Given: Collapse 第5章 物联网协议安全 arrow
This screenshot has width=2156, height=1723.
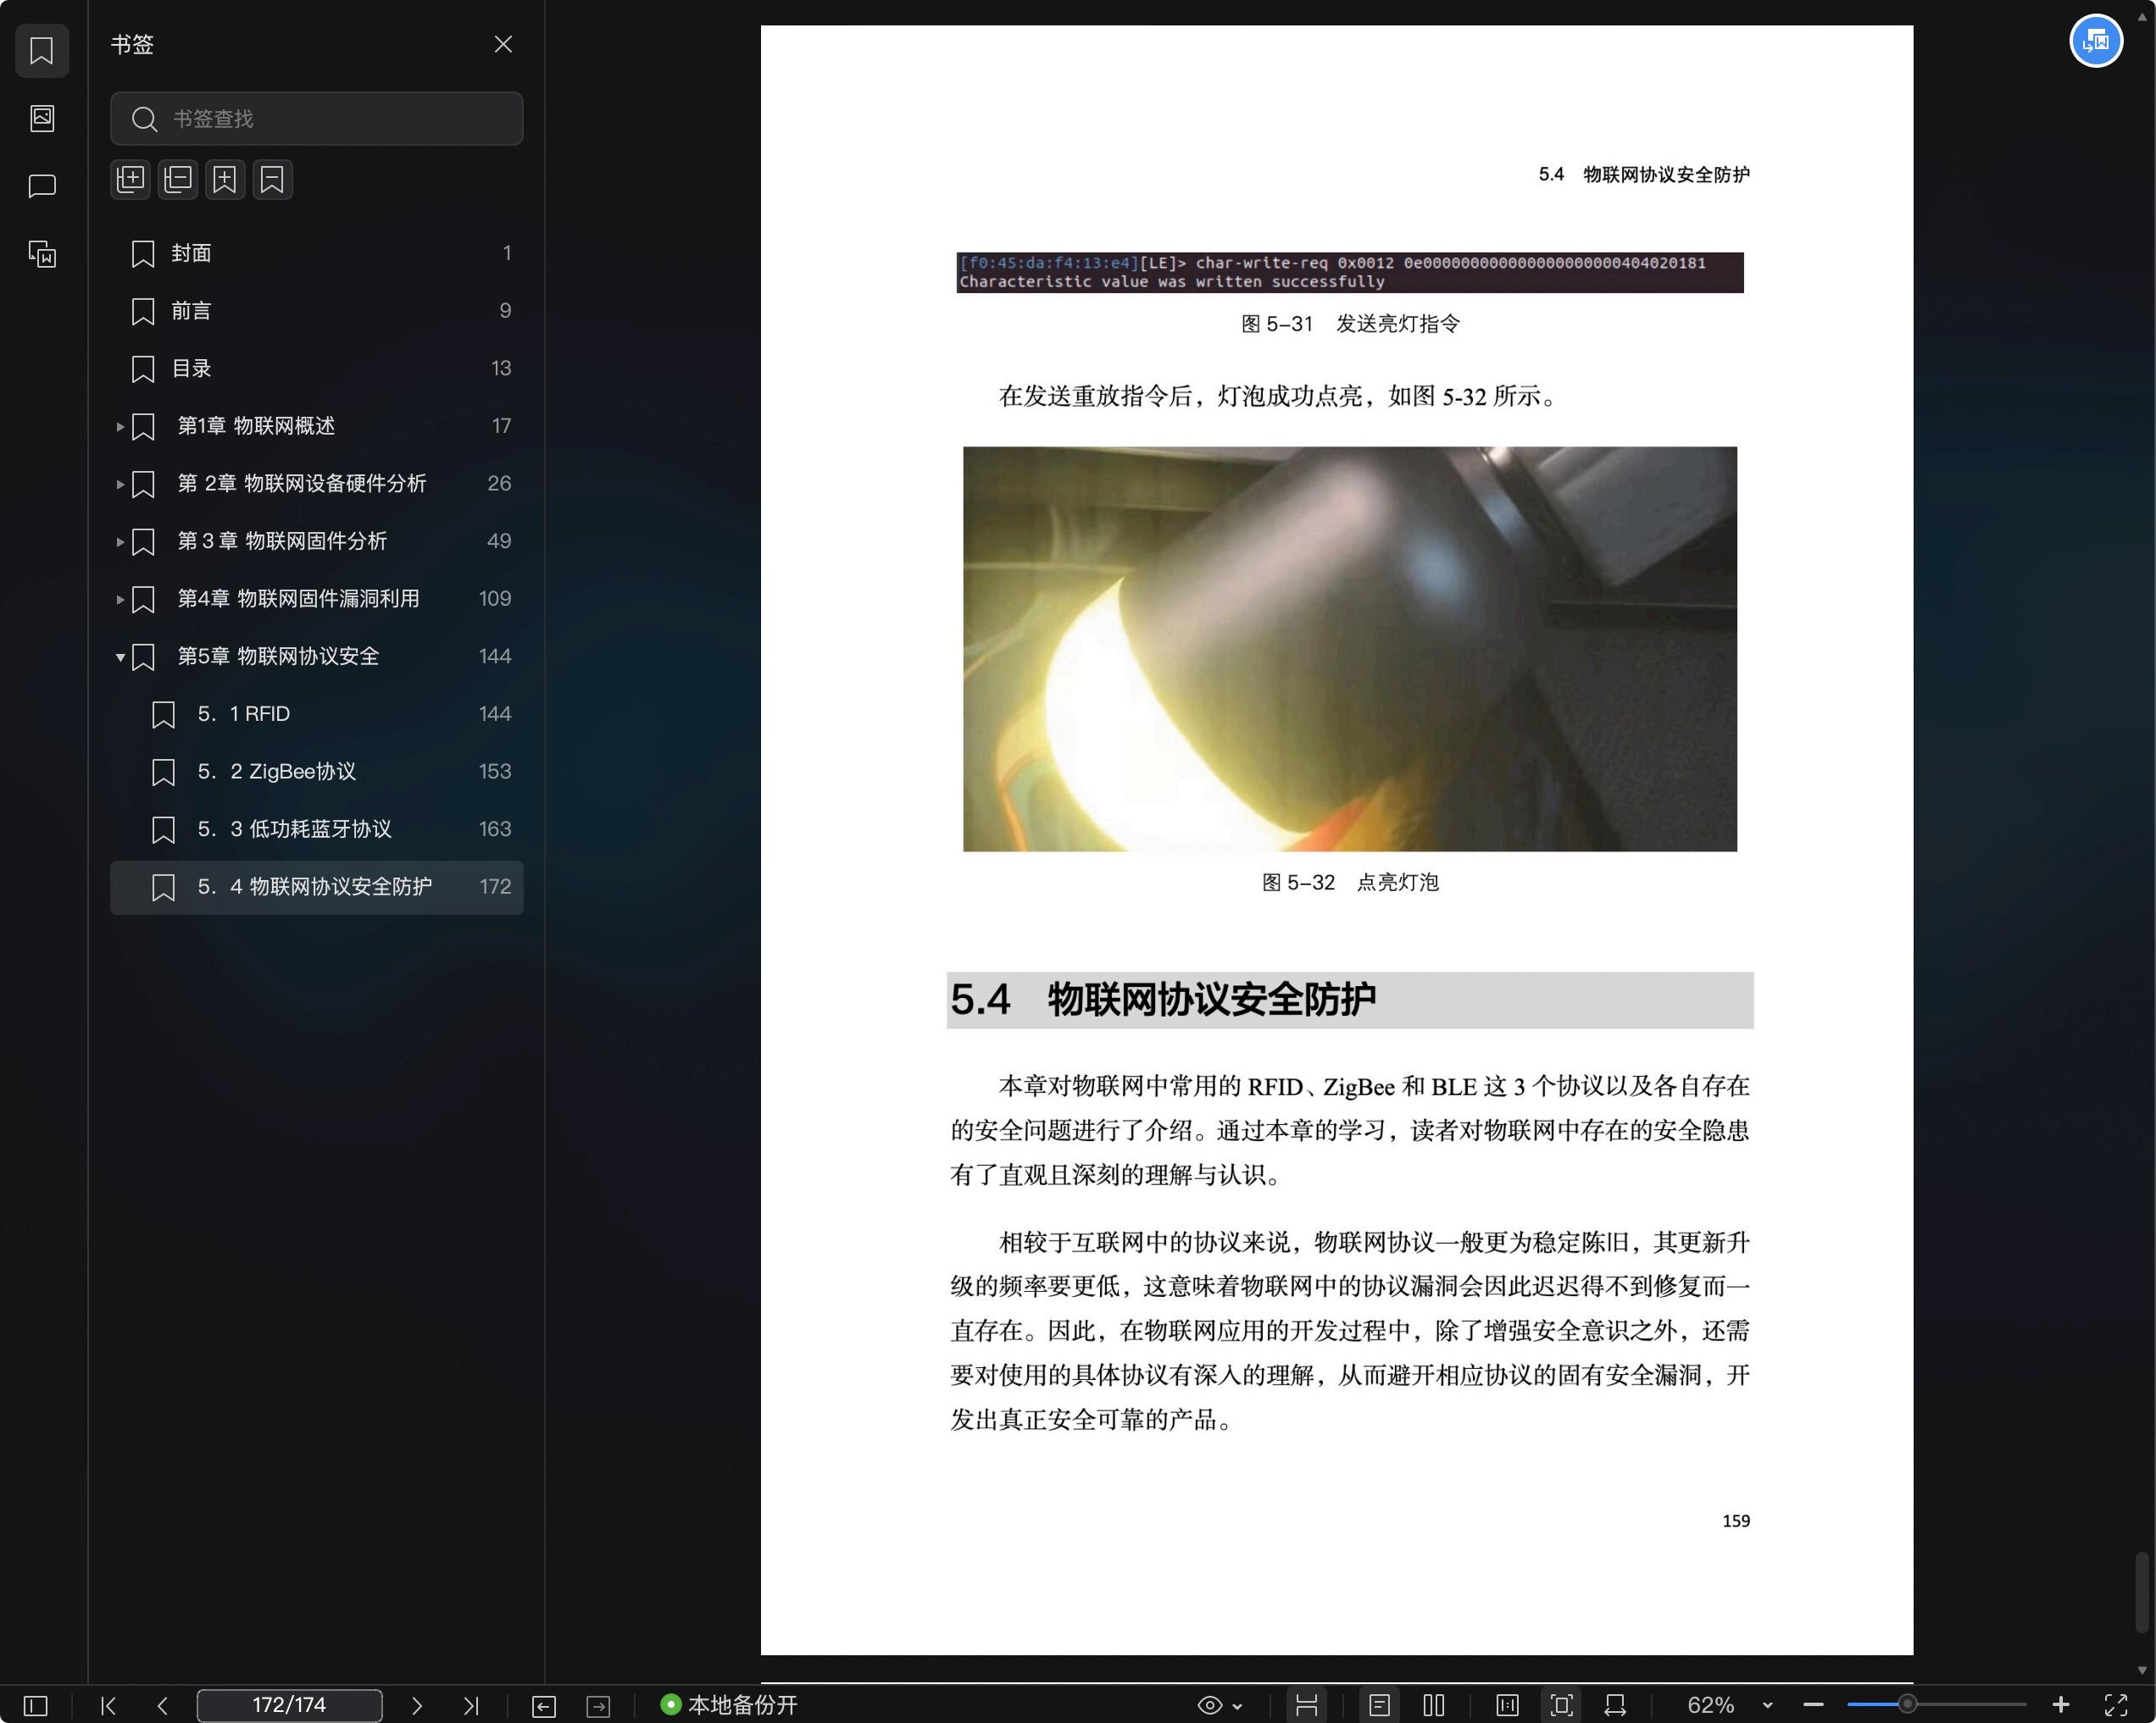Looking at the screenshot, I should [x=120, y=657].
